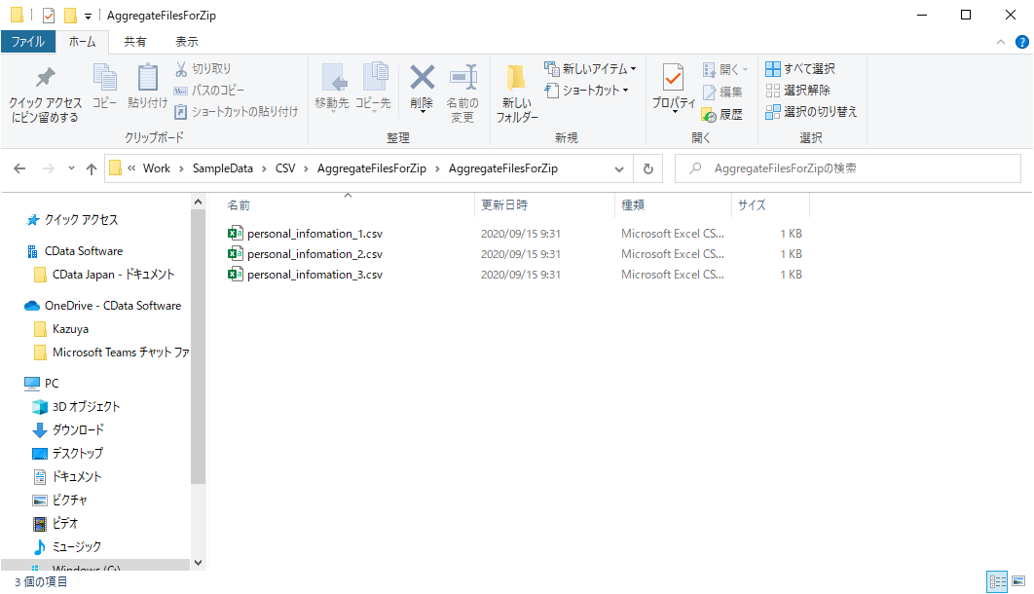Switch to the 共有 ribbon tab

(135, 41)
